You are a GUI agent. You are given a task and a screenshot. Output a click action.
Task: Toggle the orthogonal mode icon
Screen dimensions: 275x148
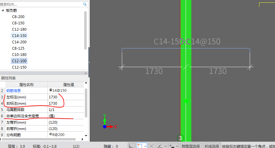[131, 146]
